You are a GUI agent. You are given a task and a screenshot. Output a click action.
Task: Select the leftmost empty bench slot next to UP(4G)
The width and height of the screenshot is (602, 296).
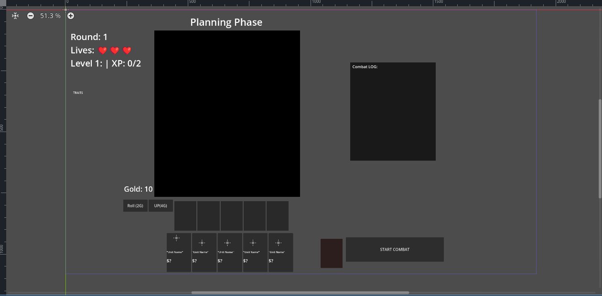click(x=185, y=216)
